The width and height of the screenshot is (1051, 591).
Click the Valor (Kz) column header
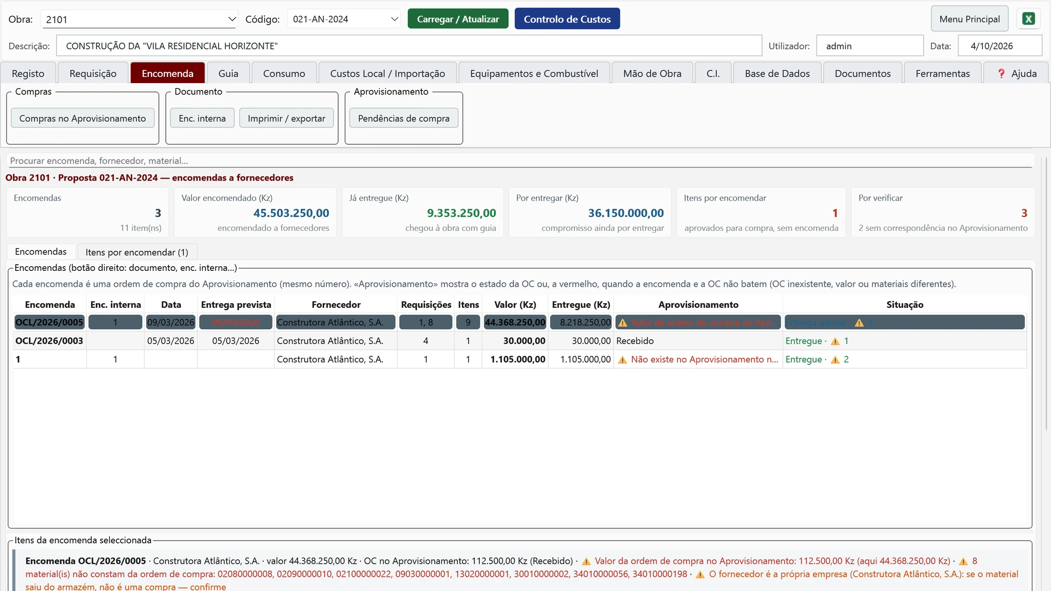click(x=515, y=305)
